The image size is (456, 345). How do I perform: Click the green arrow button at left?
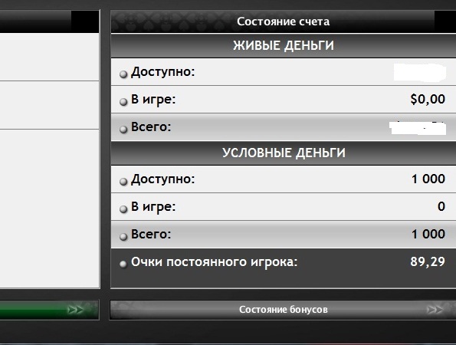50,310
